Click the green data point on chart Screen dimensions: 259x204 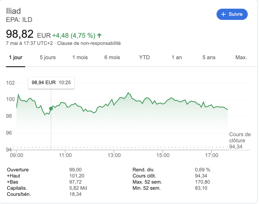(51, 109)
